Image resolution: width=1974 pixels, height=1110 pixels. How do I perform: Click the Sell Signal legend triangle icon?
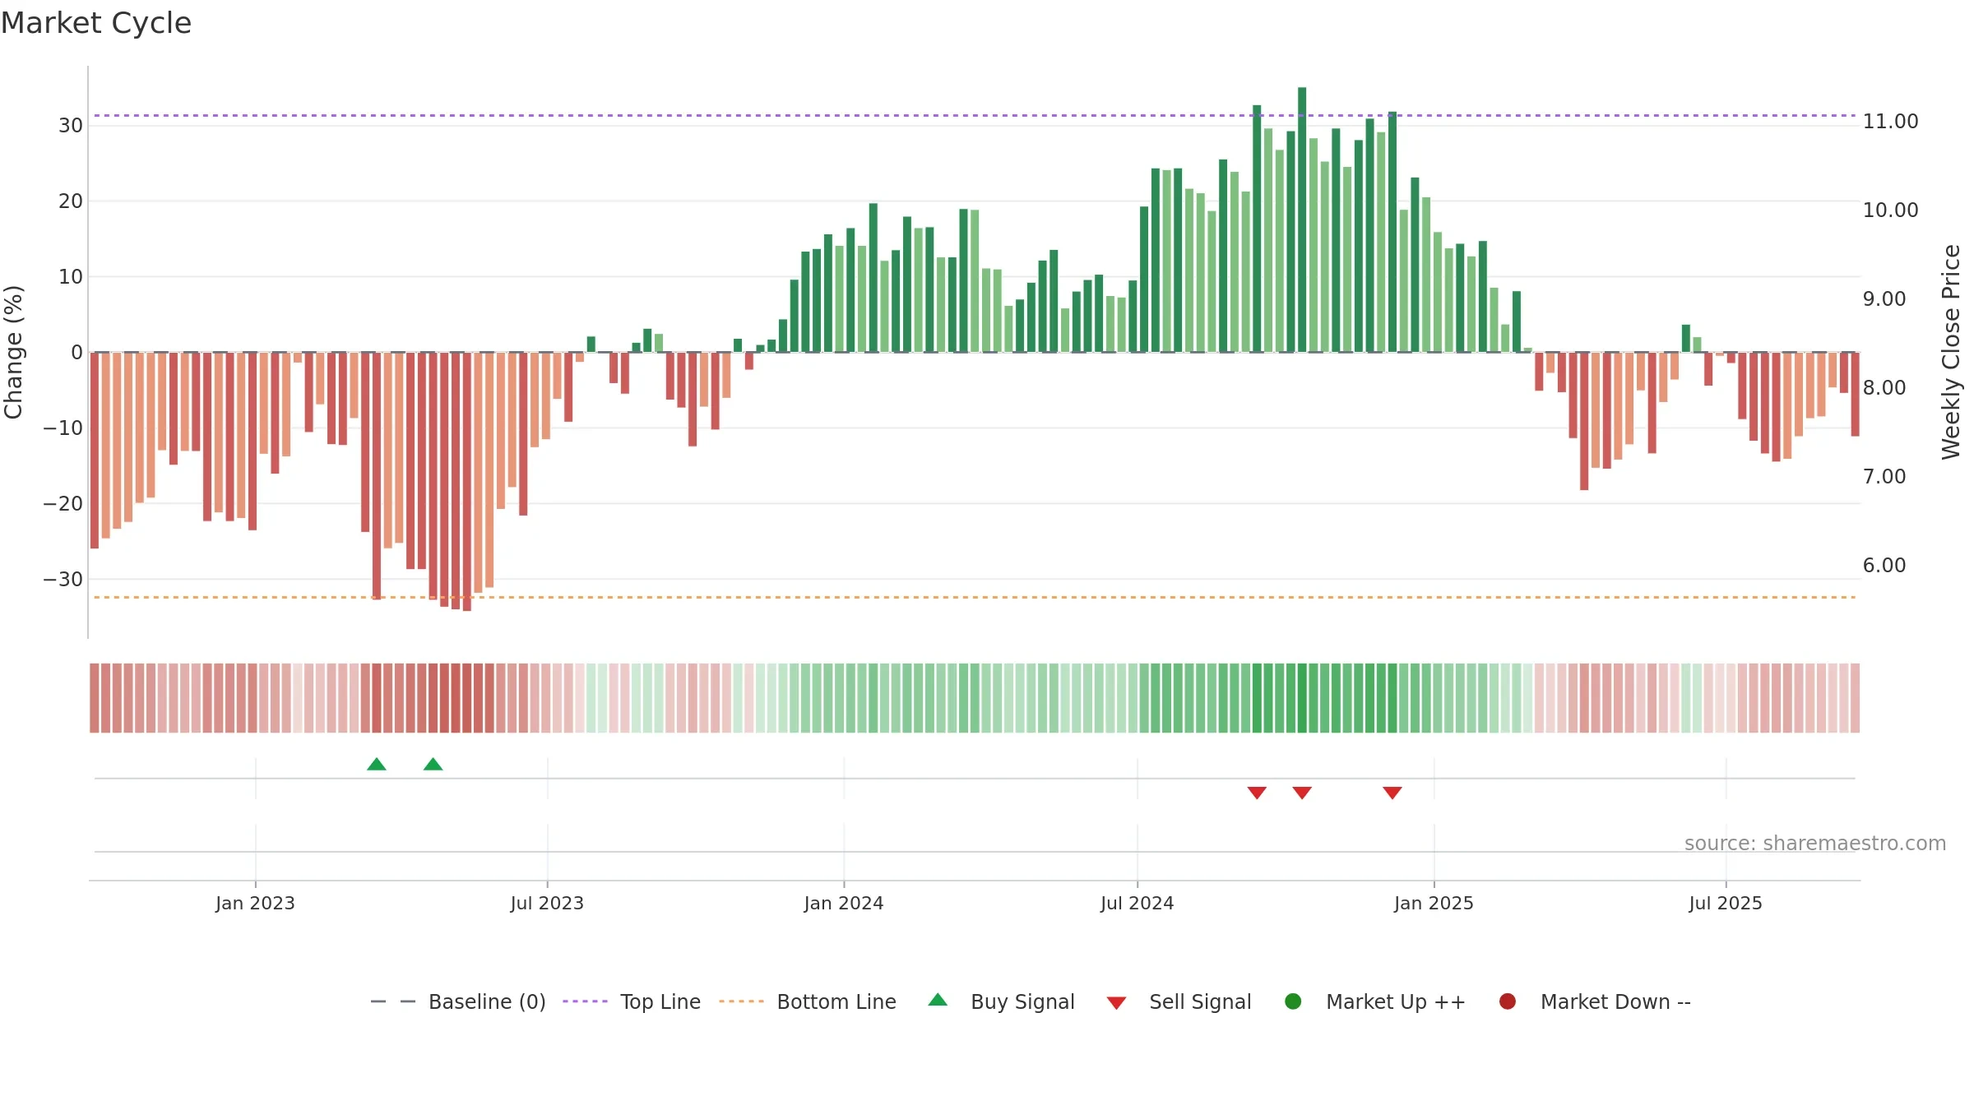[x=1116, y=1003]
